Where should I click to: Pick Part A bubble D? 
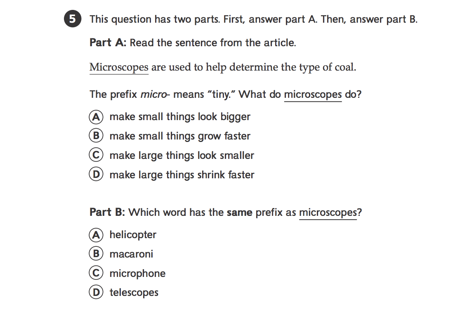pyautogui.click(x=96, y=175)
